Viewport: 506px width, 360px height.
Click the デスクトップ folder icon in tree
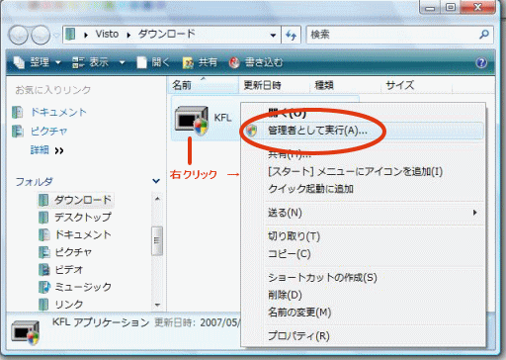coord(43,218)
